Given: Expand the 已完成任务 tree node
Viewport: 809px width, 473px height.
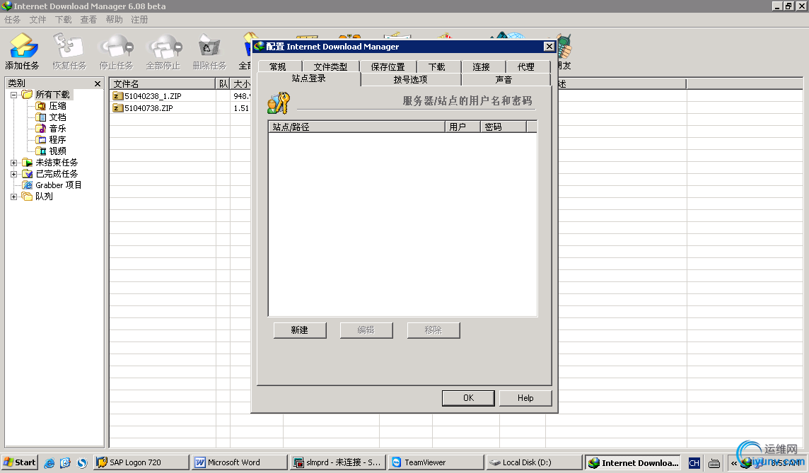Looking at the screenshot, I should [x=14, y=175].
